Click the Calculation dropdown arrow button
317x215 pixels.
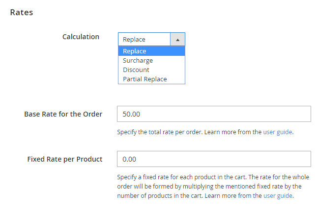(177, 40)
